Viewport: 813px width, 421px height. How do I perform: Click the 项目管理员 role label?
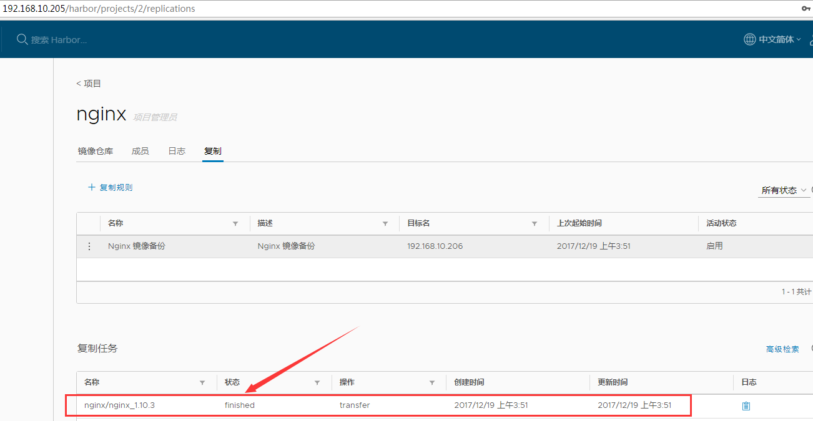[x=155, y=117]
